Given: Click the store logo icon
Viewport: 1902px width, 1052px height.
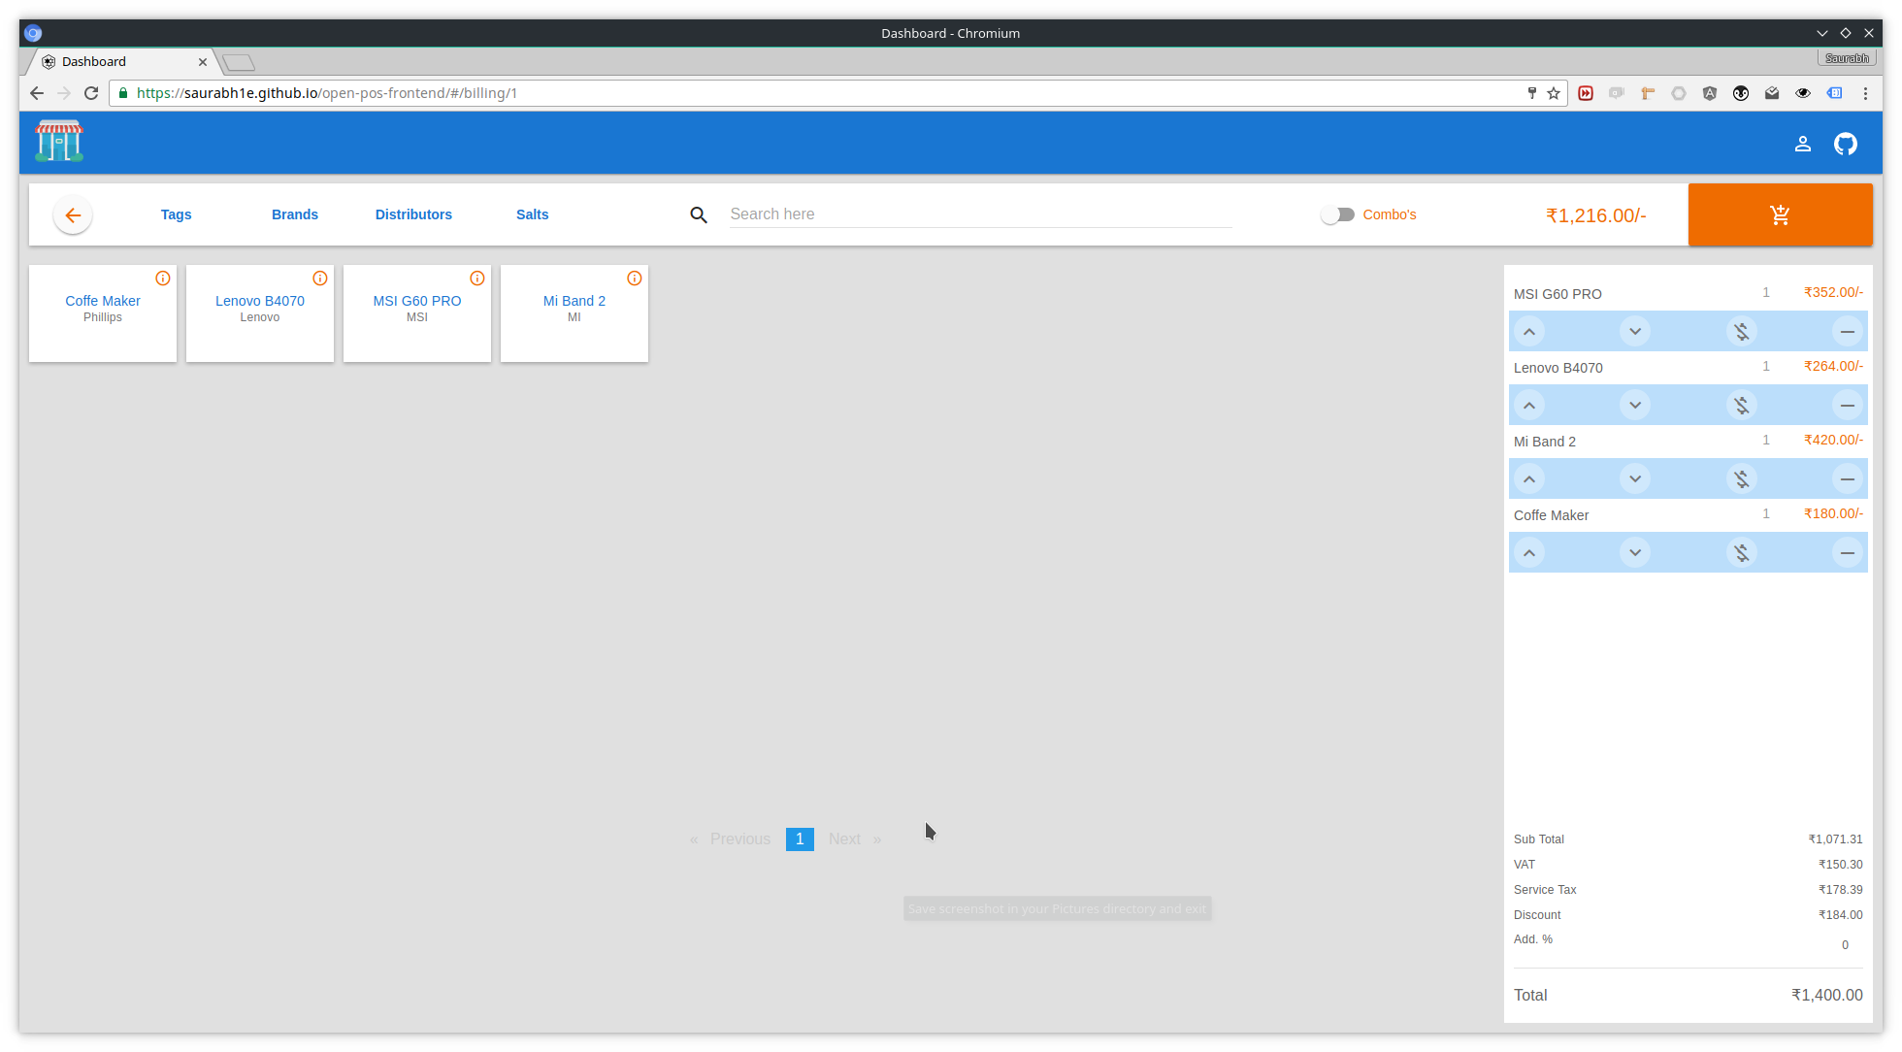Looking at the screenshot, I should click(59, 142).
